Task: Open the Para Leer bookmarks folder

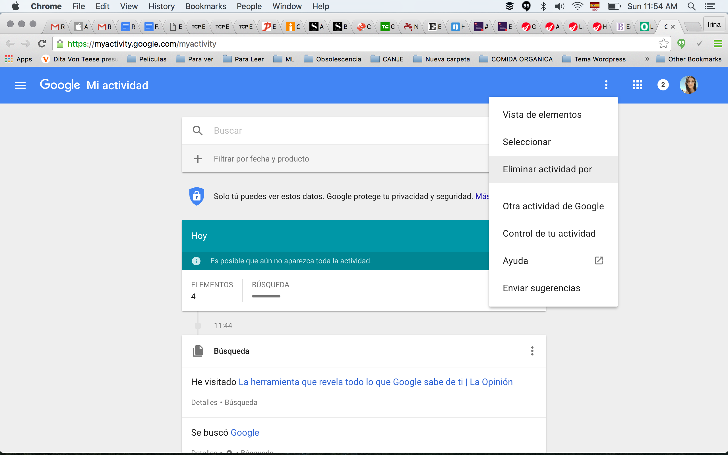Action: [243, 59]
